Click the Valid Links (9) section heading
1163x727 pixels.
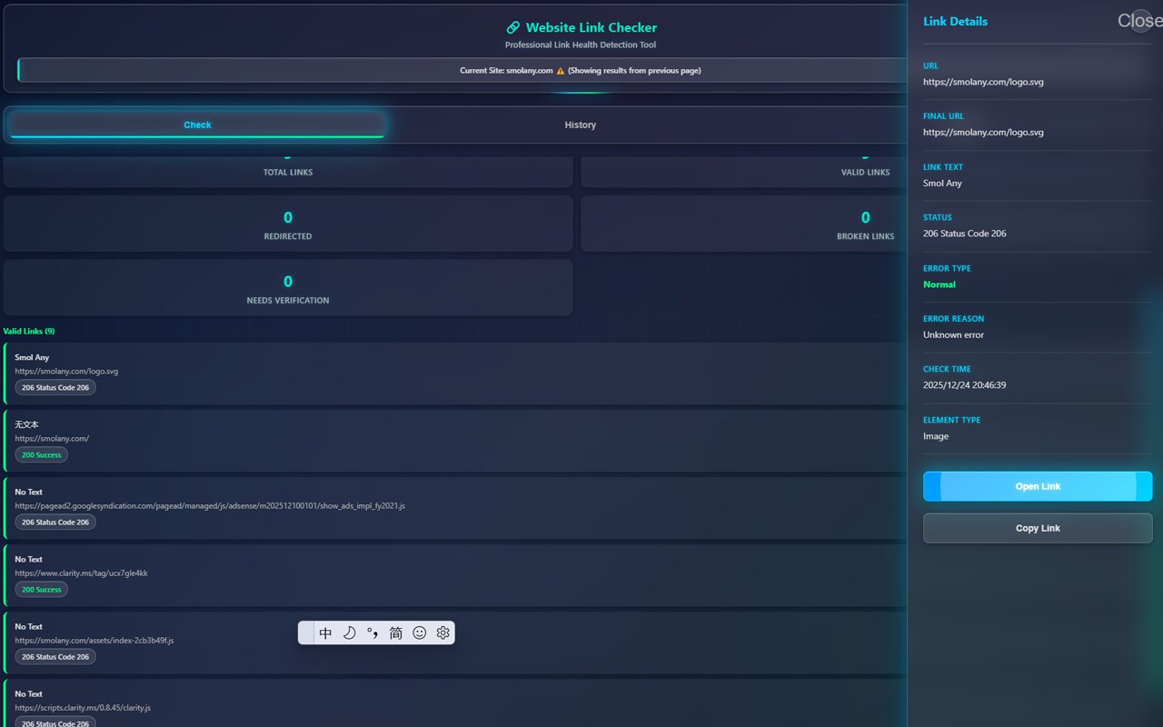(28, 331)
